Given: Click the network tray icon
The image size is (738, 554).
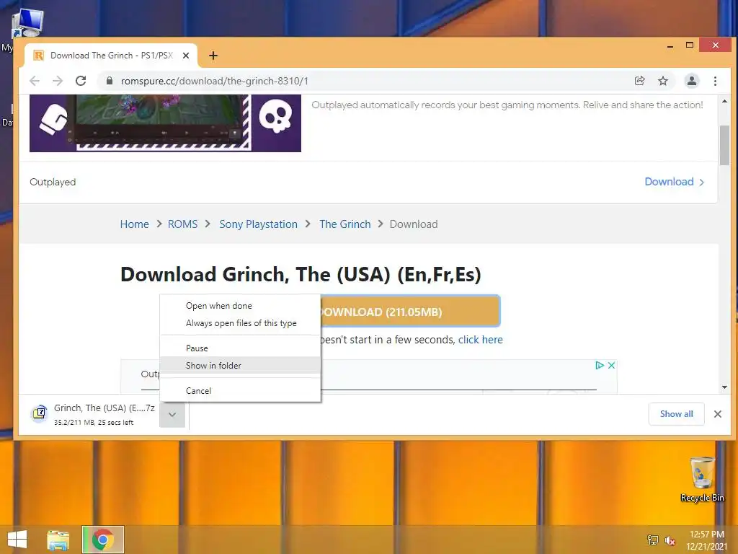Looking at the screenshot, I should 653,540.
